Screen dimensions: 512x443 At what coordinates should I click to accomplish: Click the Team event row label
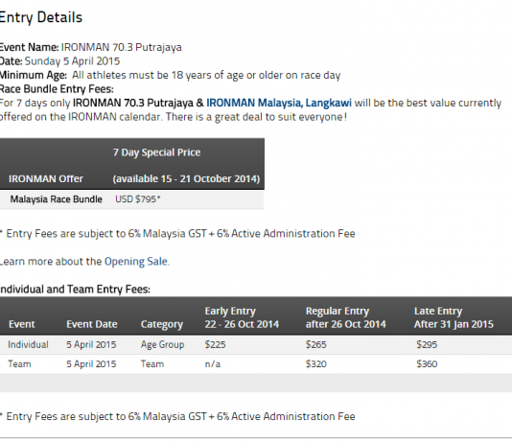(x=19, y=364)
